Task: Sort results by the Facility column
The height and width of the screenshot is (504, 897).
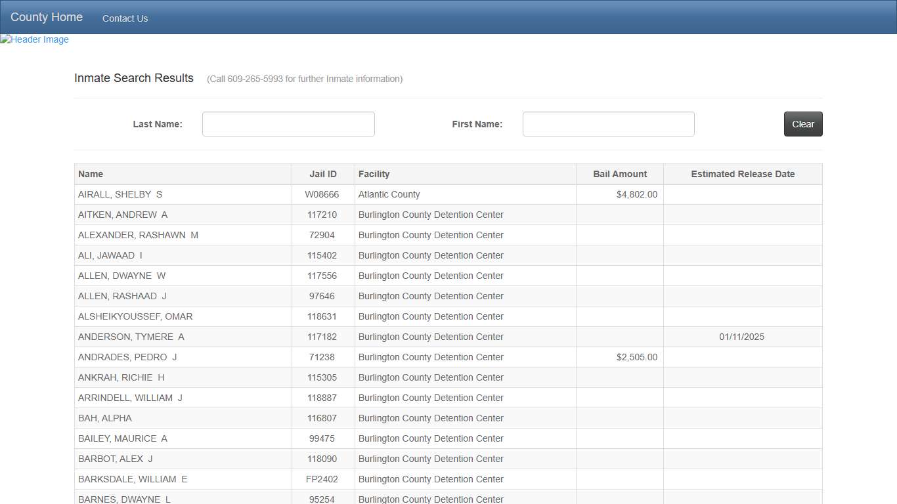Action: coord(374,174)
